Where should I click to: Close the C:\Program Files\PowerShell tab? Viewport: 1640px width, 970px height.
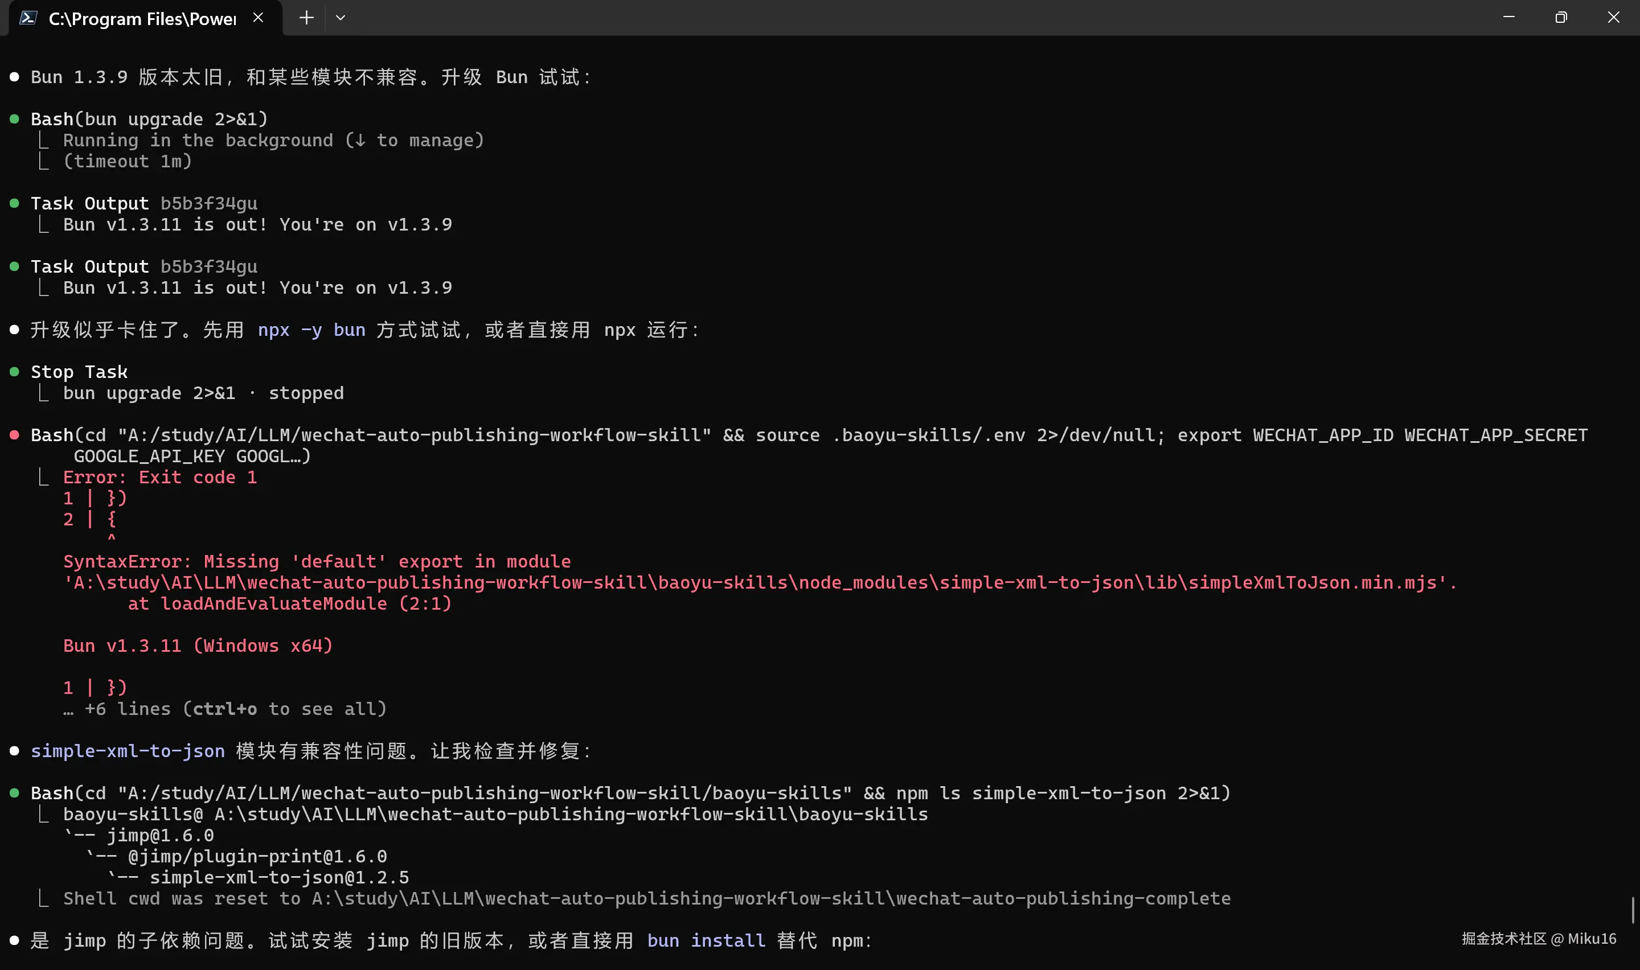tap(258, 18)
